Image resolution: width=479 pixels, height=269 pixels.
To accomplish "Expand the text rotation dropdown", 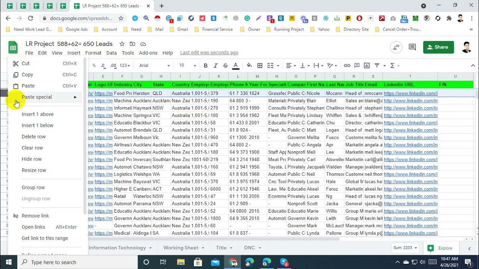I will [x=332, y=65].
